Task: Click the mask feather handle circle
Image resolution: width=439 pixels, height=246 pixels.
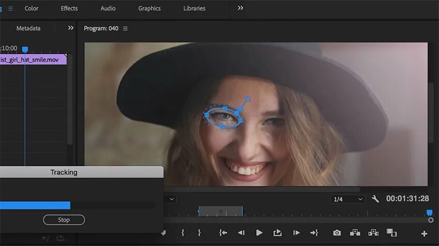Action: click(247, 99)
